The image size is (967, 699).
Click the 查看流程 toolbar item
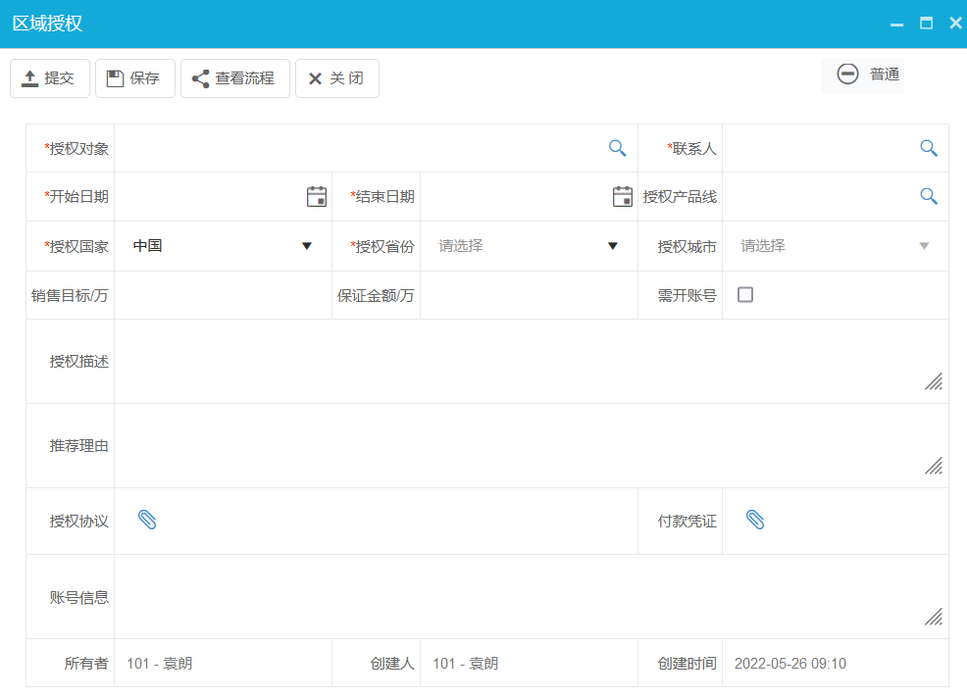[234, 77]
